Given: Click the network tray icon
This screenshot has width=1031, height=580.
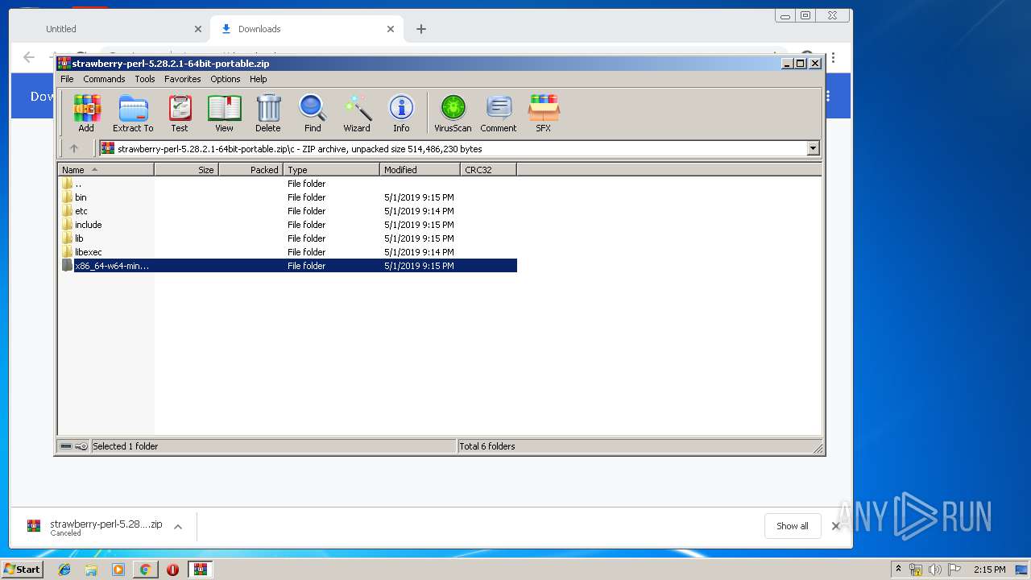Looking at the screenshot, I should pos(916,570).
